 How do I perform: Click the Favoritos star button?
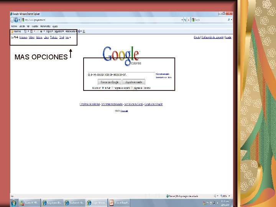click(x=16, y=31)
